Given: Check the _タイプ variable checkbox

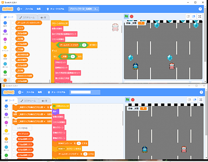Looking at the screenshot, I should [13, 28].
